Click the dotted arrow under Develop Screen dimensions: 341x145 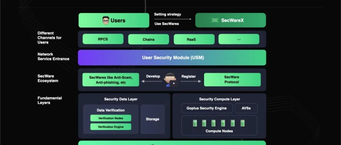coord(153,81)
